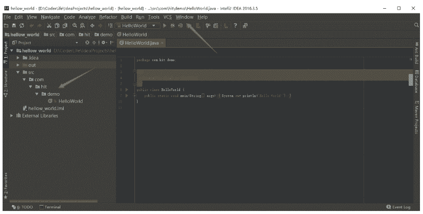Select the HelloWorld class in the project tree
Image resolution: width=423 pixels, height=214 pixels.
[x=70, y=101]
